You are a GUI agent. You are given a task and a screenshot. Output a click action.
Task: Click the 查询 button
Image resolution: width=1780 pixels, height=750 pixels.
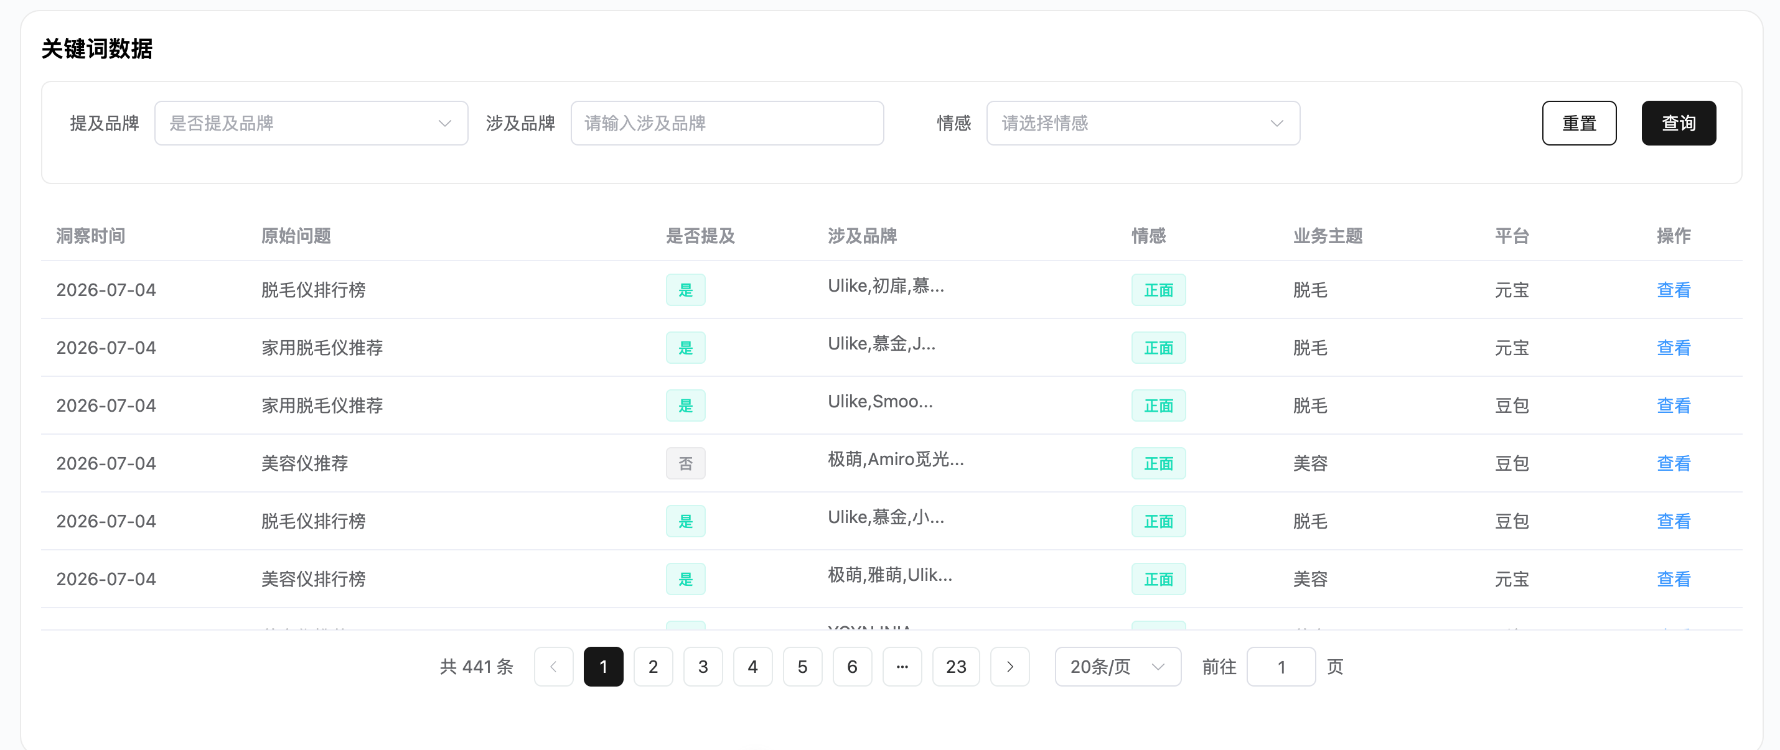1679,124
